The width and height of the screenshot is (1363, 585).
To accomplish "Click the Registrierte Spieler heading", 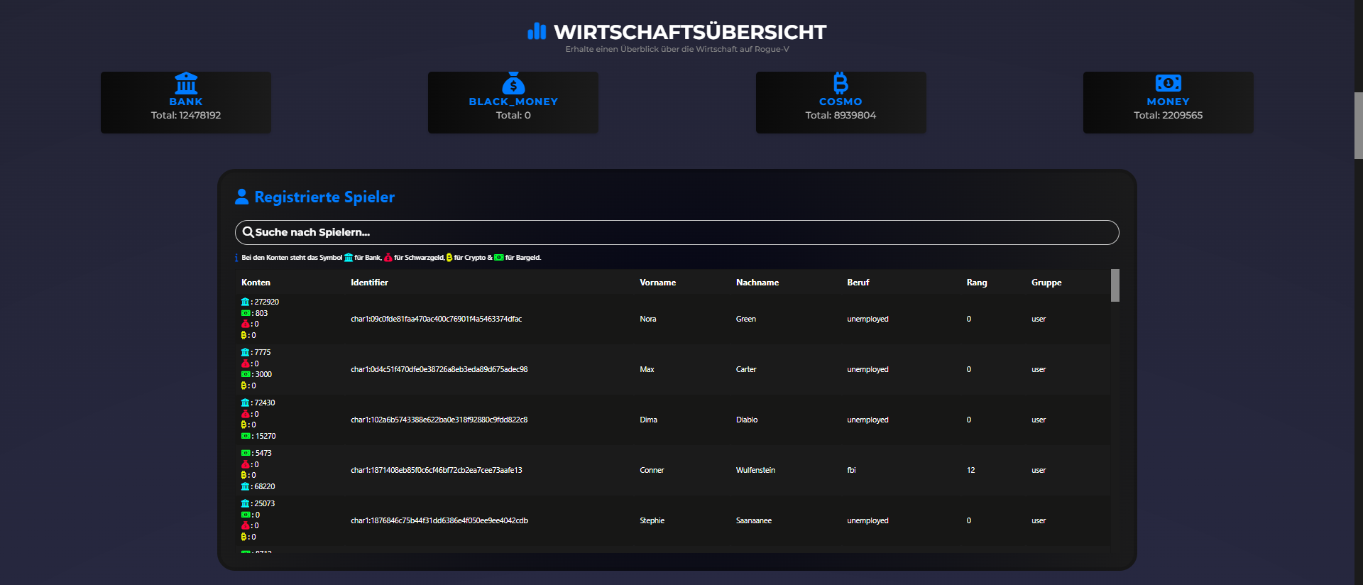I will pos(324,197).
